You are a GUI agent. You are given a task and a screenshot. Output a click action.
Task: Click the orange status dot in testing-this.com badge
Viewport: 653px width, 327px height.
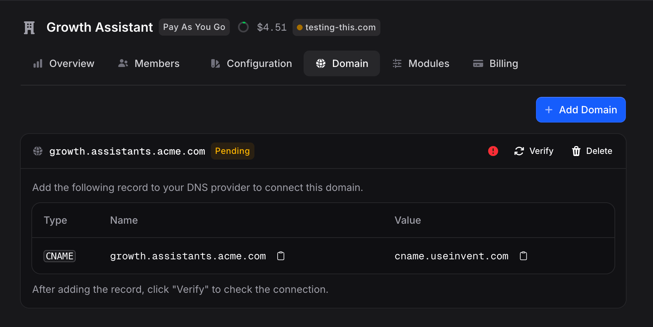(300, 27)
